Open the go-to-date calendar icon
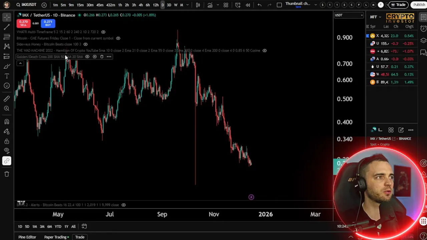This screenshot has width=427, height=240. pyautogui.click(x=84, y=226)
